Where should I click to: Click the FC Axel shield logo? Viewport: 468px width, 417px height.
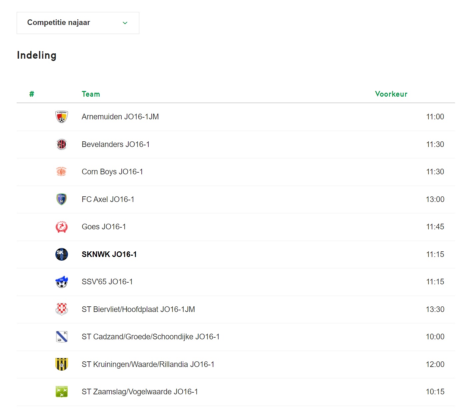tap(62, 199)
